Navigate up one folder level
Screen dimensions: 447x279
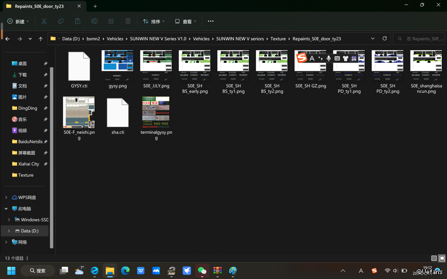40,39
